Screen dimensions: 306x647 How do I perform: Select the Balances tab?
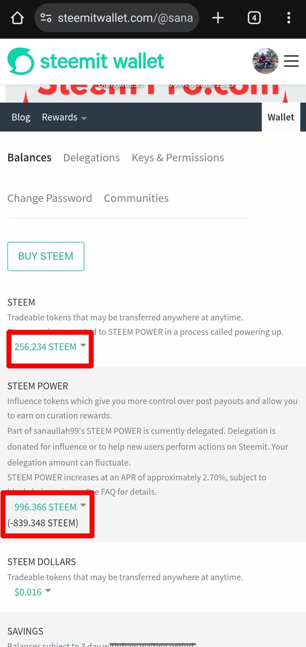(x=29, y=157)
